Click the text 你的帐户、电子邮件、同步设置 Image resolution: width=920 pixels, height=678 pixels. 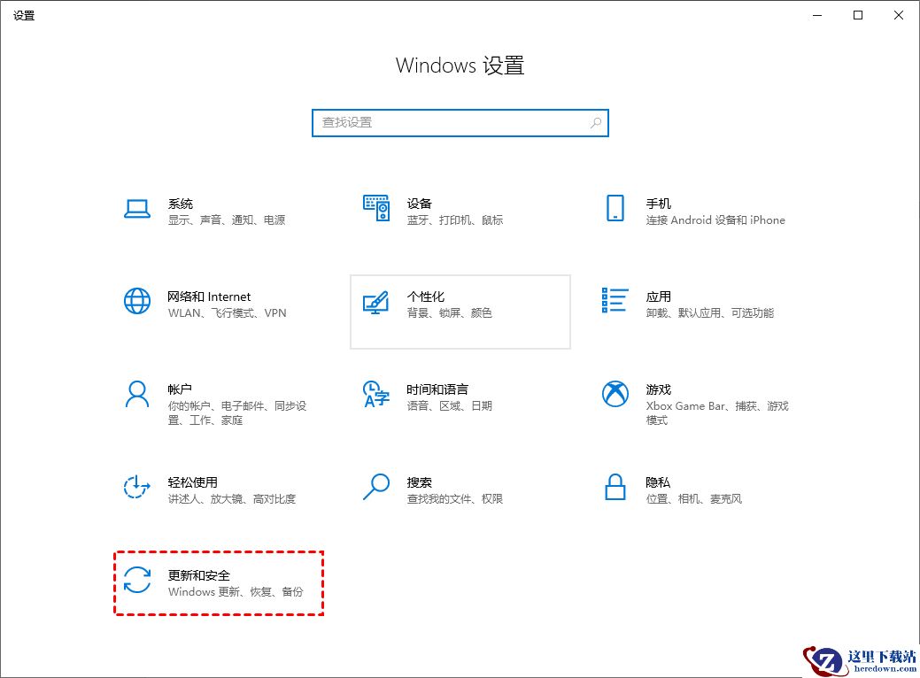(x=237, y=412)
